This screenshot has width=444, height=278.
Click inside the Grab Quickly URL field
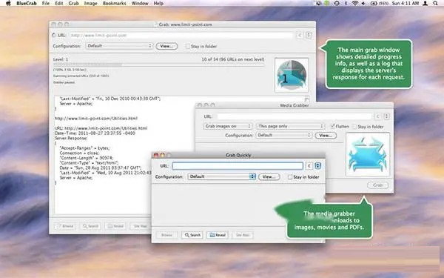click(x=238, y=166)
